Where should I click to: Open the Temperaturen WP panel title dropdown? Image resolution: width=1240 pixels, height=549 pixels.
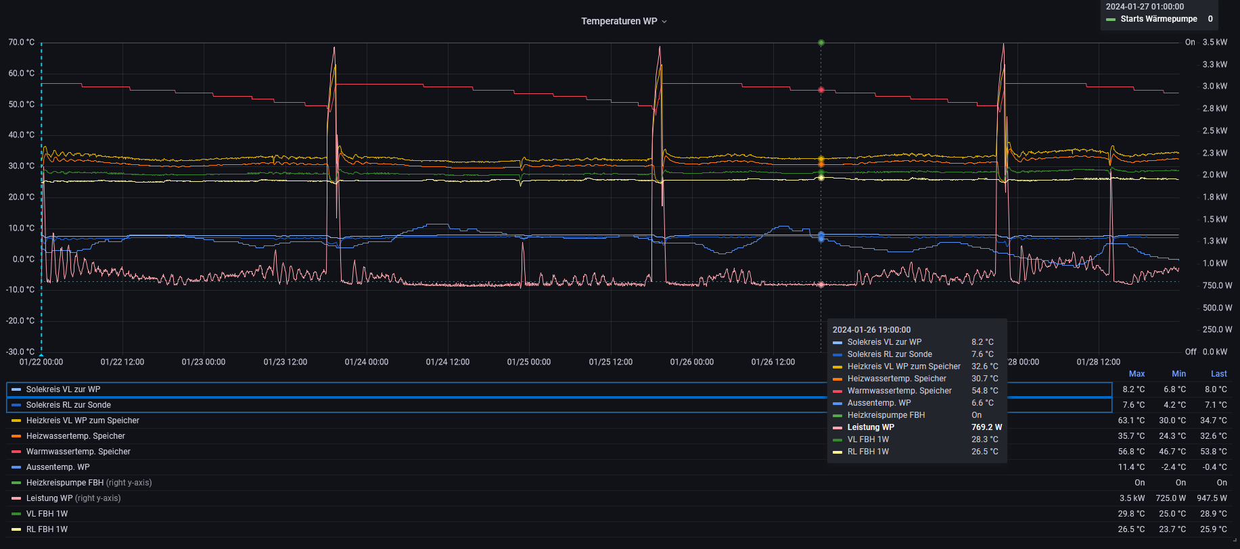click(624, 21)
